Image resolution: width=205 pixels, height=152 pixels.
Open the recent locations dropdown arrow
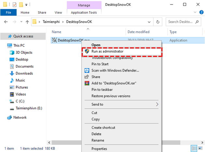21,22
